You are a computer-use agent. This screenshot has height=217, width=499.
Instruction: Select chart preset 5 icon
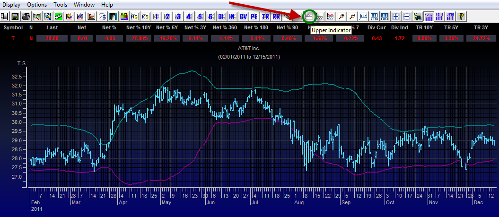point(199,16)
